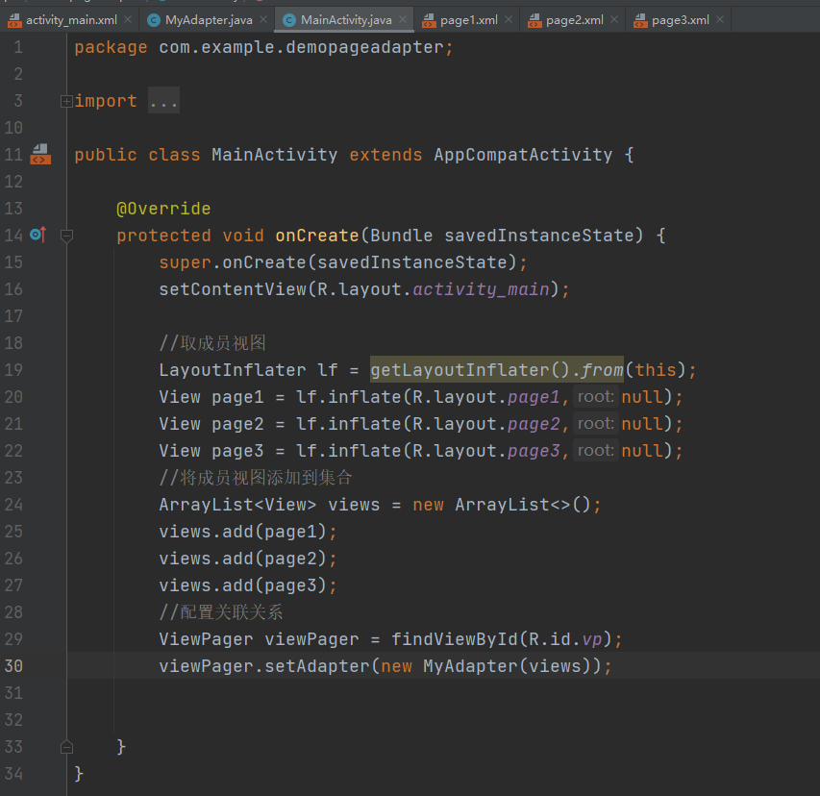Screen dimensions: 820x796
Task: Click views.add(page2) statement
Action: tap(248, 559)
